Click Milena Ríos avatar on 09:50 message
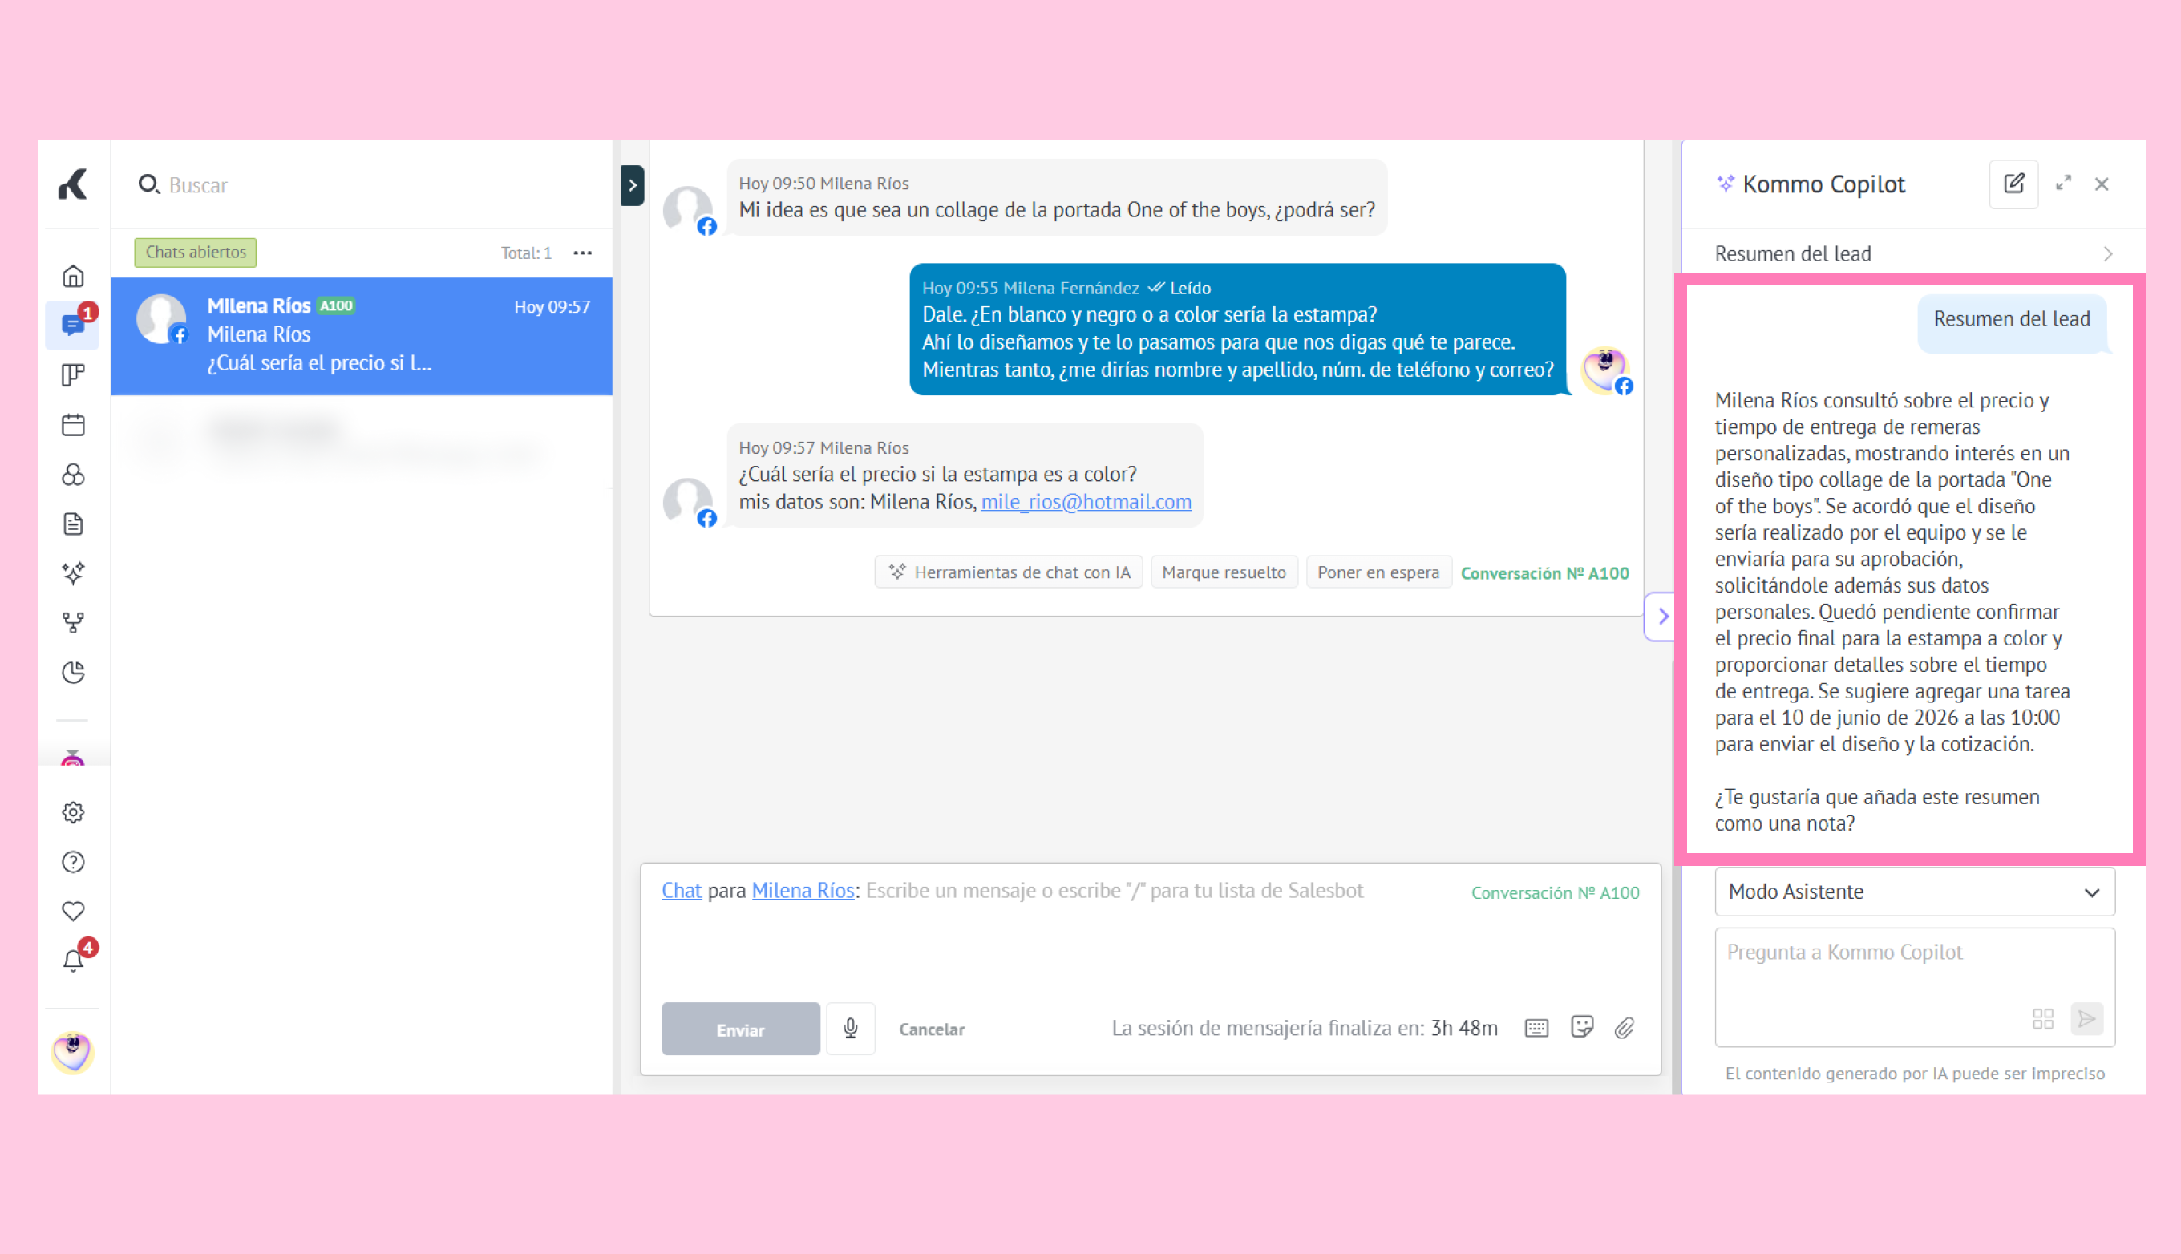 [x=688, y=209]
